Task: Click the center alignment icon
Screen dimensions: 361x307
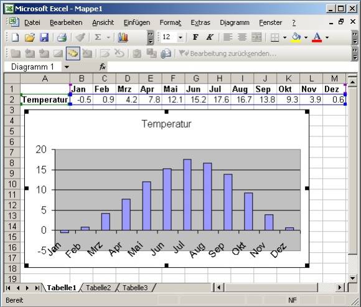Action: pos(242,37)
